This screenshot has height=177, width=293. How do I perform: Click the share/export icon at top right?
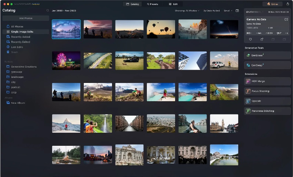point(288,4)
